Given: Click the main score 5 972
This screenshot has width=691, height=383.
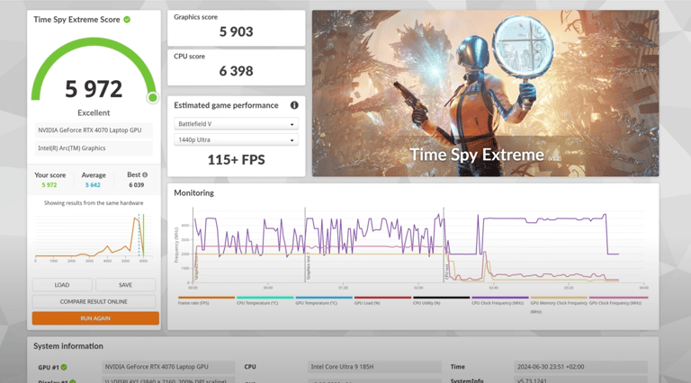Looking at the screenshot, I should click(94, 89).
